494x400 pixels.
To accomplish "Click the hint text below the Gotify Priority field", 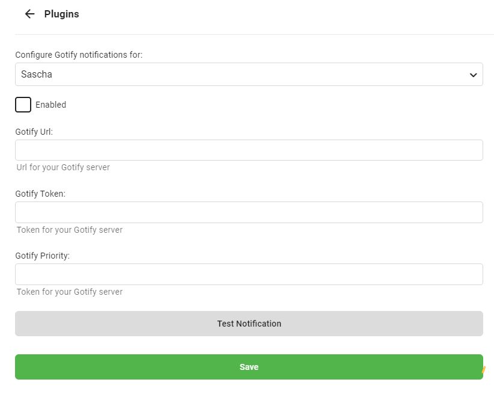I will coord(70,292).
